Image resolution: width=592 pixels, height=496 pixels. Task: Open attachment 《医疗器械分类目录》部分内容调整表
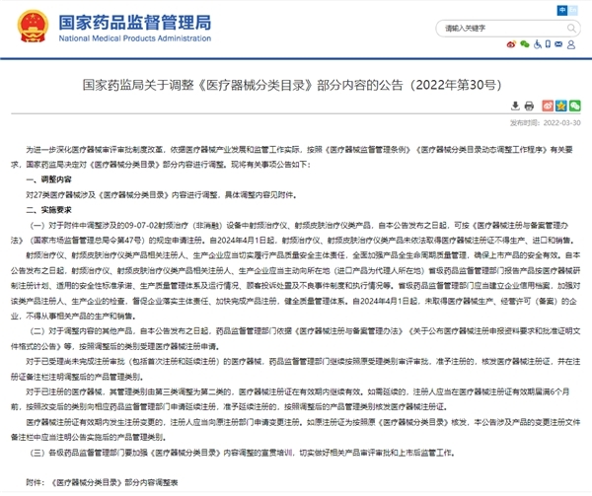pos(114,482)
